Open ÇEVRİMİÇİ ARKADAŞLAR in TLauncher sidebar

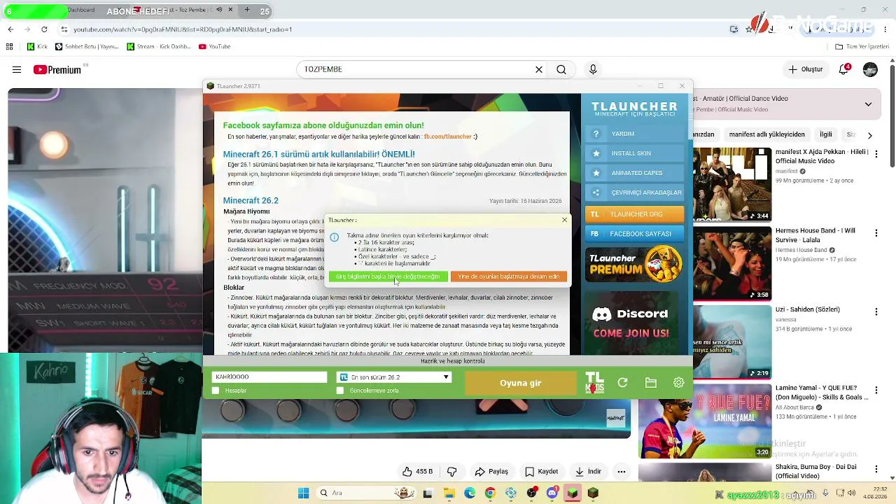coord(633,192)
